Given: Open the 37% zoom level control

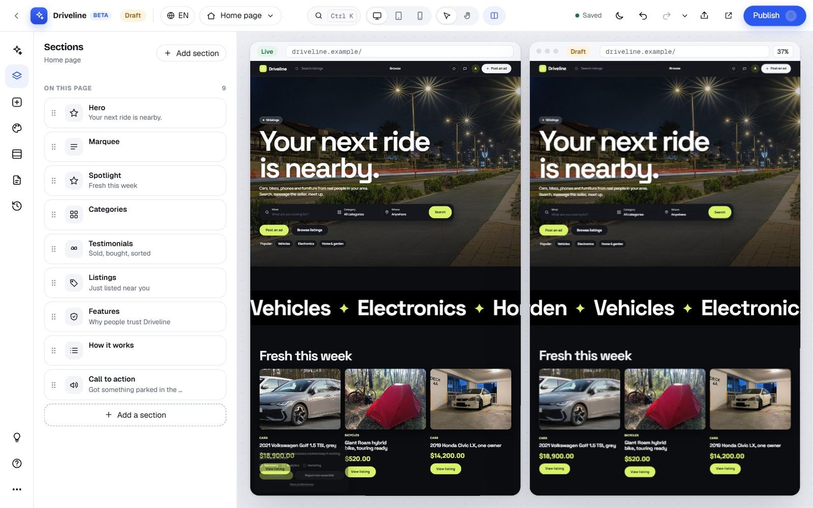Looking at the screenshot, I should pyautogui.click(x=783, y=52).
